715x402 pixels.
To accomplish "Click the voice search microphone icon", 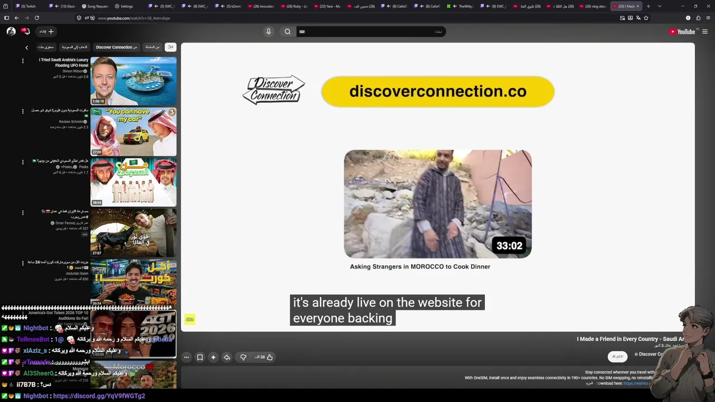I will click(268, 32).
